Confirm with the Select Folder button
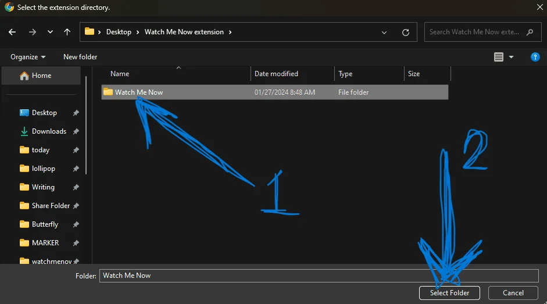 click(449, 293)
